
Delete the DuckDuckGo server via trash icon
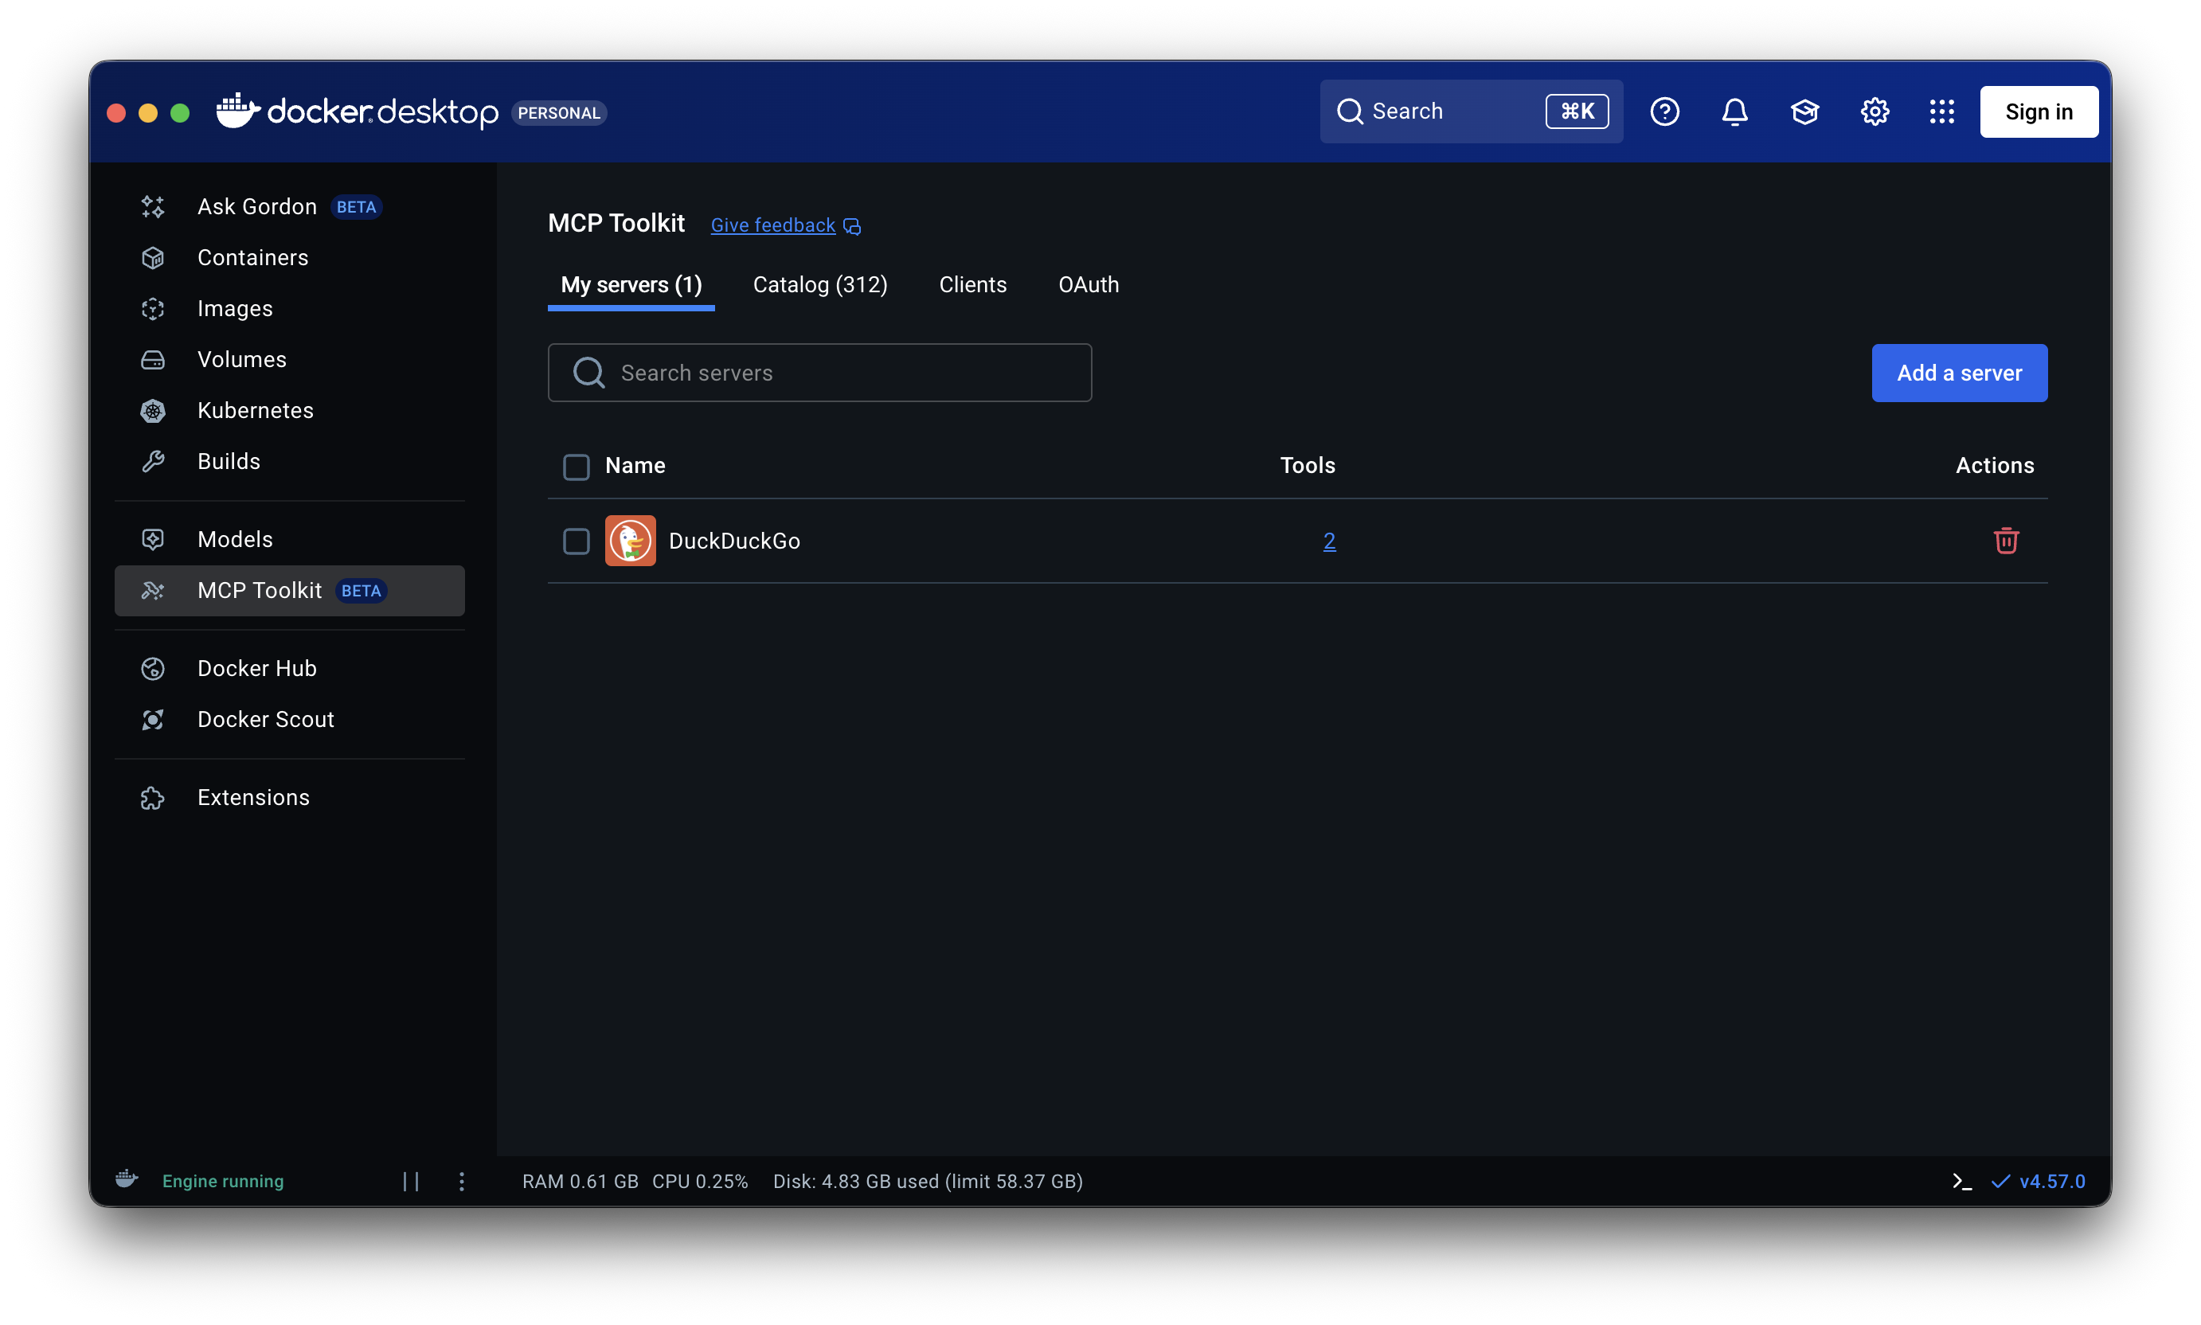coord(2005,540)
